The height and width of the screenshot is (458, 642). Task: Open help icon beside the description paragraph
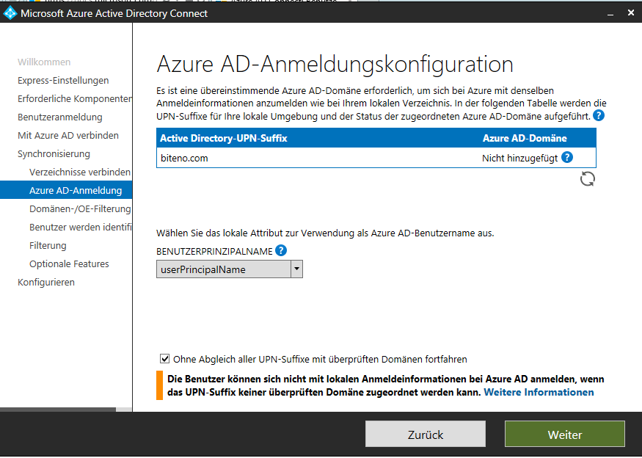point(599,115)
